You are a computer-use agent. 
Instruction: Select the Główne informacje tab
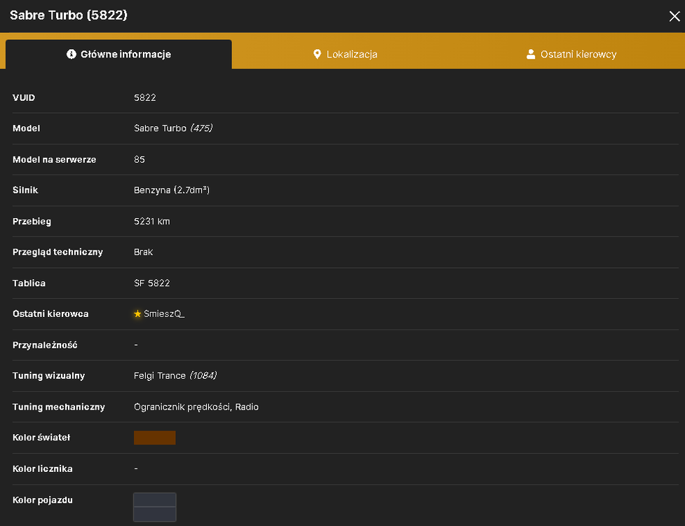[x=118, y=54]
